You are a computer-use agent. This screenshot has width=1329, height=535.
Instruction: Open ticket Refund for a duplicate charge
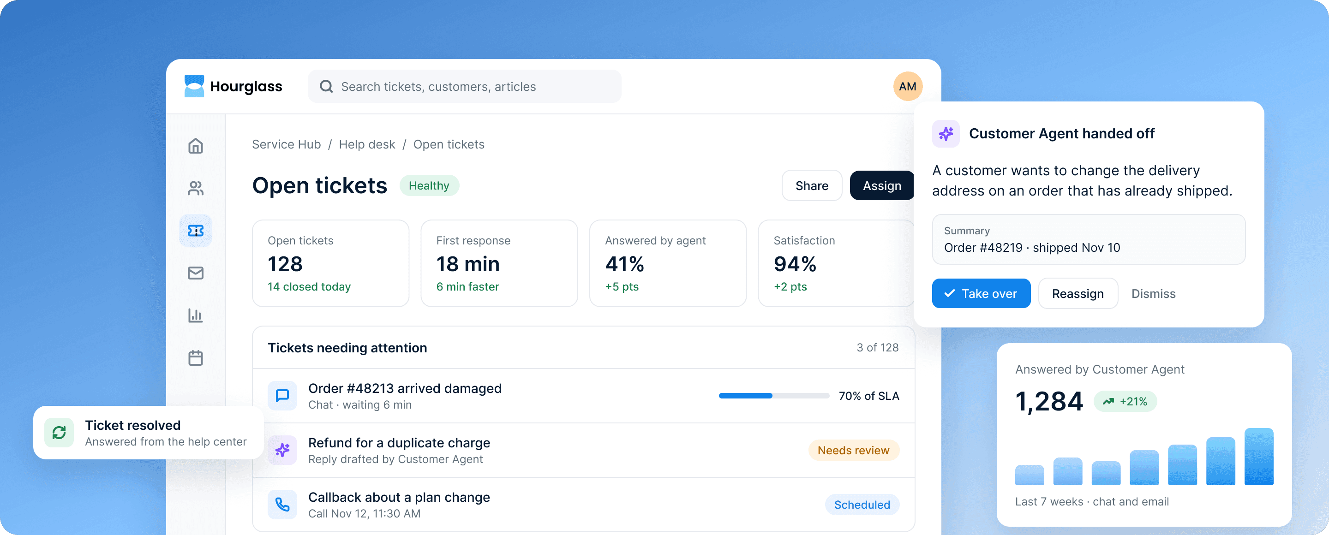tap(583, 450)
